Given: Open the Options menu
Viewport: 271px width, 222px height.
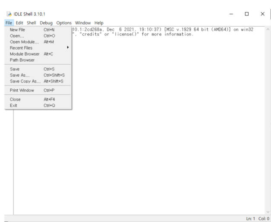Looking at the screenshot, I should tap(63, 22).
